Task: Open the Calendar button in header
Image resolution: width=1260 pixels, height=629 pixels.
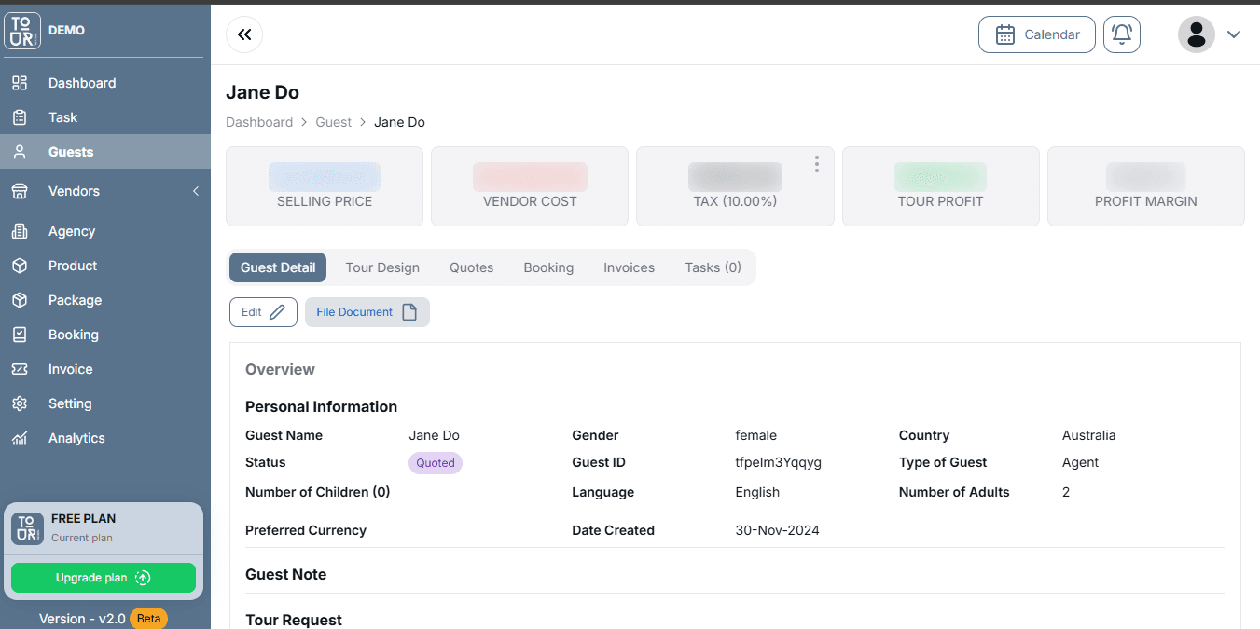Action: click(1036, 34)
